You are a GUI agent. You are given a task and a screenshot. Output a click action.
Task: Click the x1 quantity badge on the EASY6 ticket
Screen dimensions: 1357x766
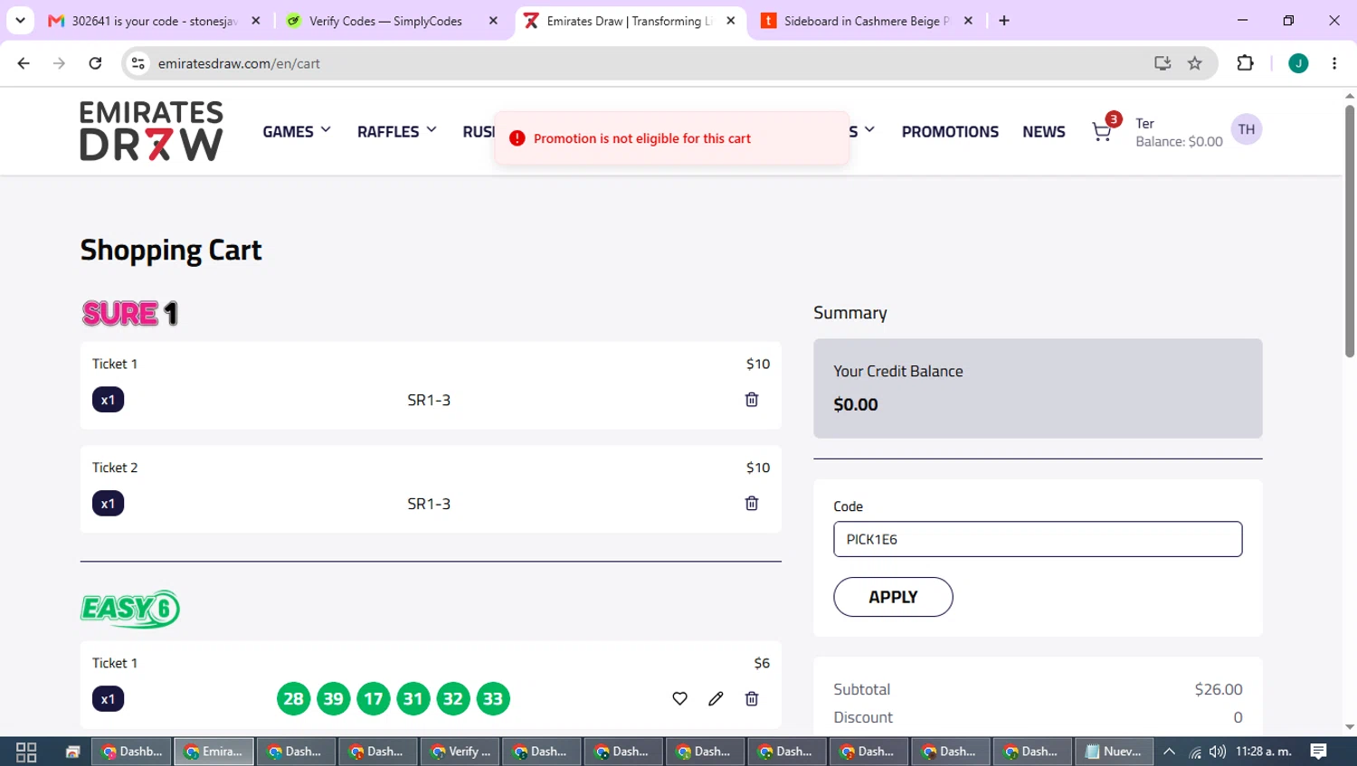point(108,699)
